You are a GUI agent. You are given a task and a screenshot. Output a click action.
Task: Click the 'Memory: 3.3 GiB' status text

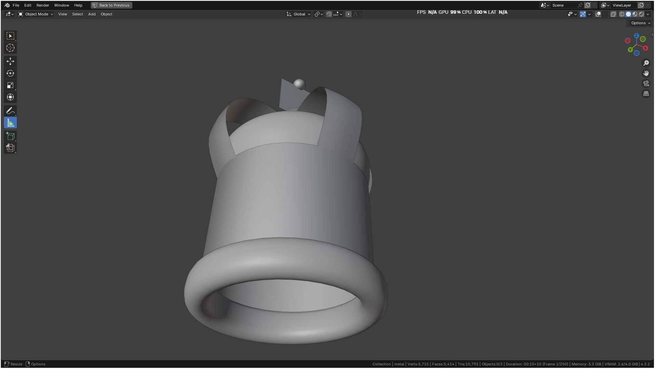586,364
